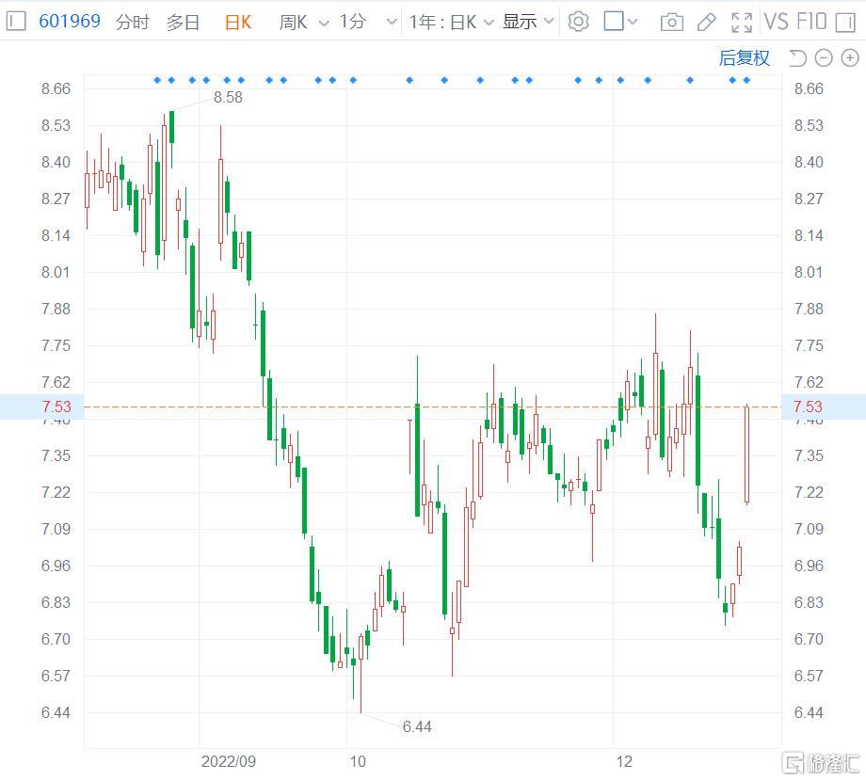Click the 8.66 label on left price axis

pos(56,88)
